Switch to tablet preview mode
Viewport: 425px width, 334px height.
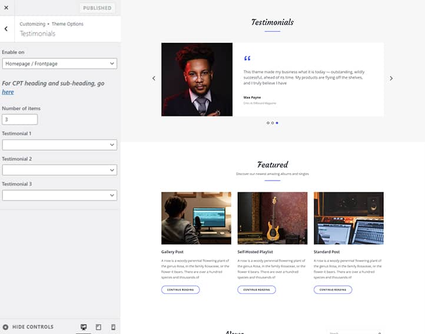point(98,327)
